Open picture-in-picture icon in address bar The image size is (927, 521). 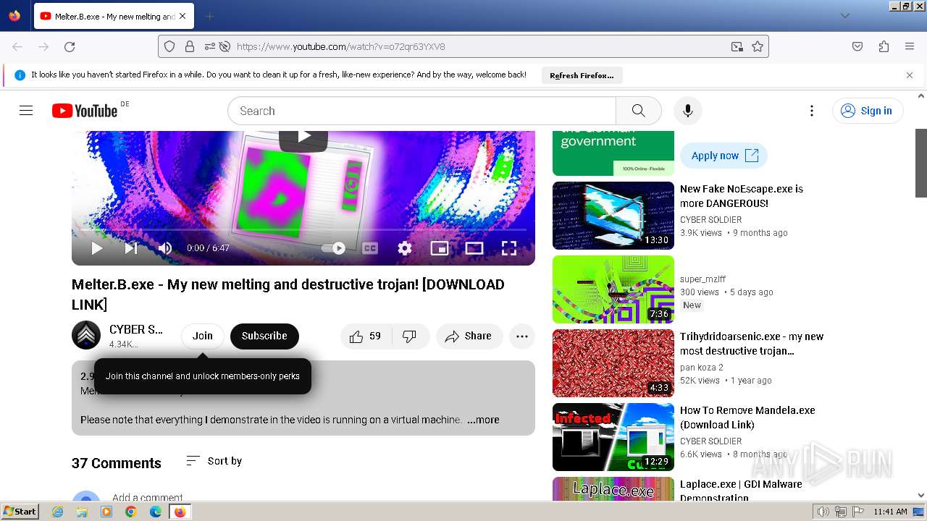tap(737, 46)
